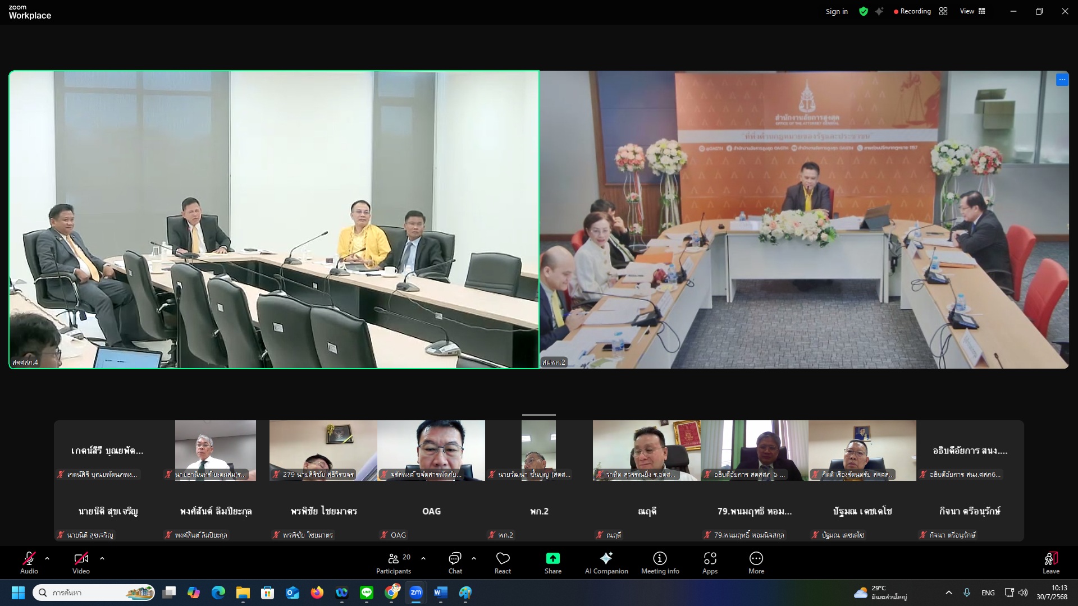Unmute the Audio microphone
This screenshot has width=1078, height=606.
tap(29, 559)
